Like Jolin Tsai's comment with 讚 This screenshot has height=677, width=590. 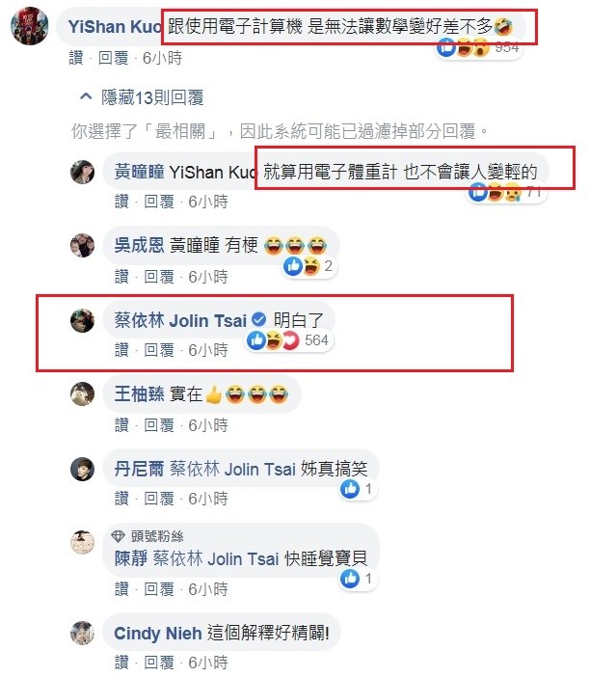click(121, 350)
